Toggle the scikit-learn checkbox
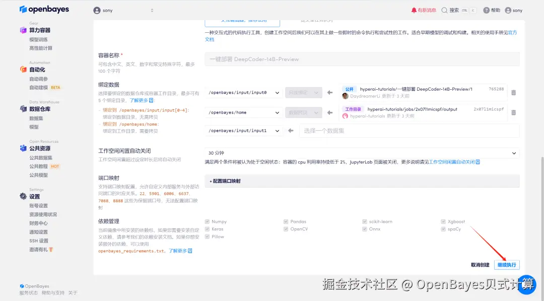The width and height of the screenshot is (544, 301). point(365,221)
